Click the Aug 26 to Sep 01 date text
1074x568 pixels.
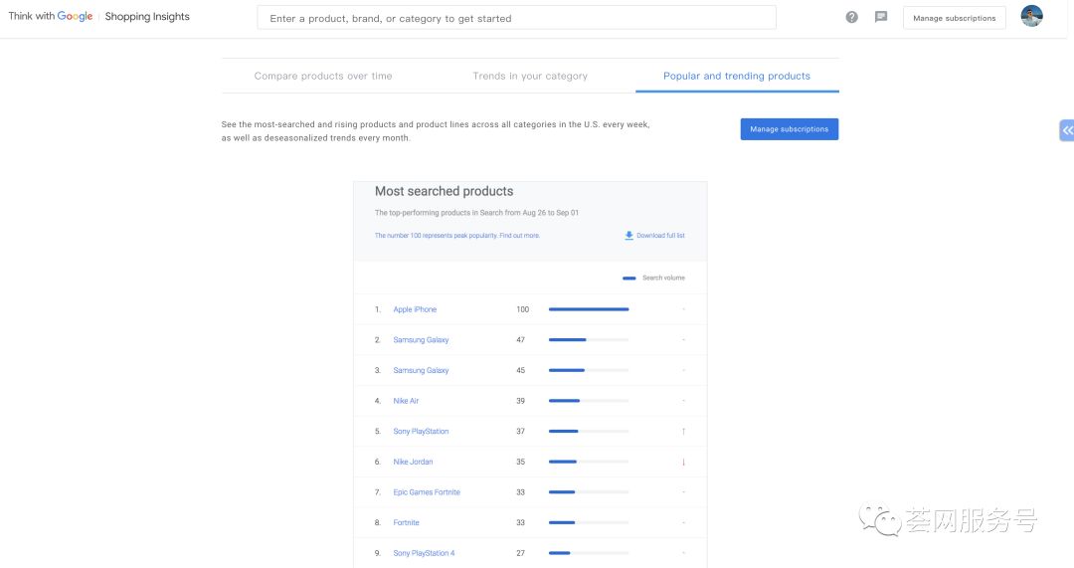[551, 213]
